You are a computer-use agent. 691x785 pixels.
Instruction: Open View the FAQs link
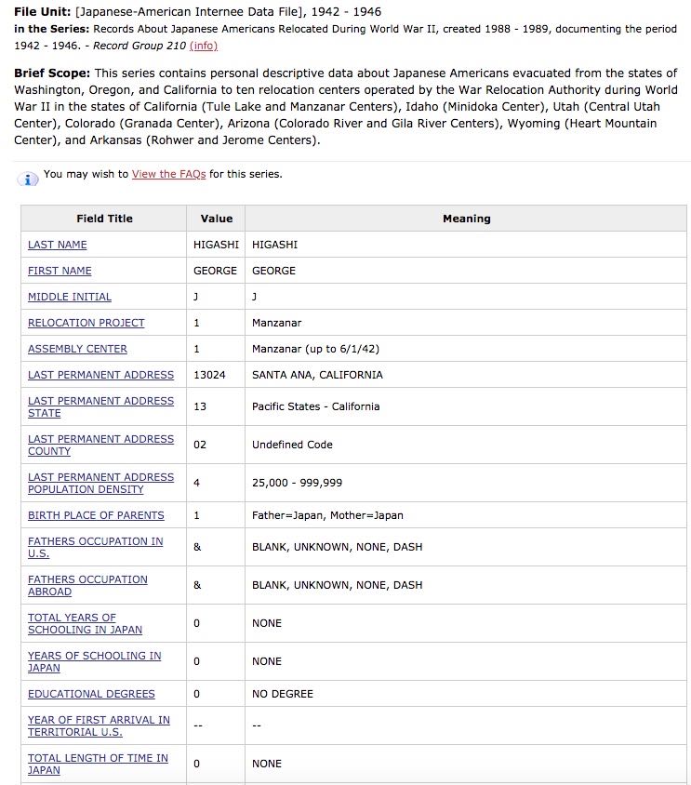168,174
